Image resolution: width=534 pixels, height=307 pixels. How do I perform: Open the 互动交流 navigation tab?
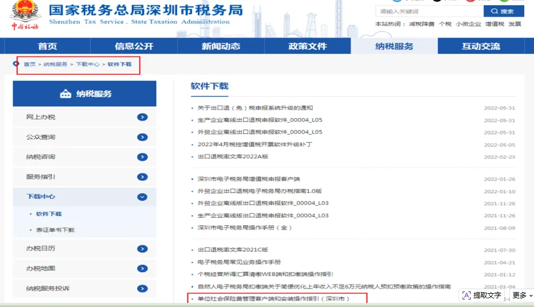481,46
